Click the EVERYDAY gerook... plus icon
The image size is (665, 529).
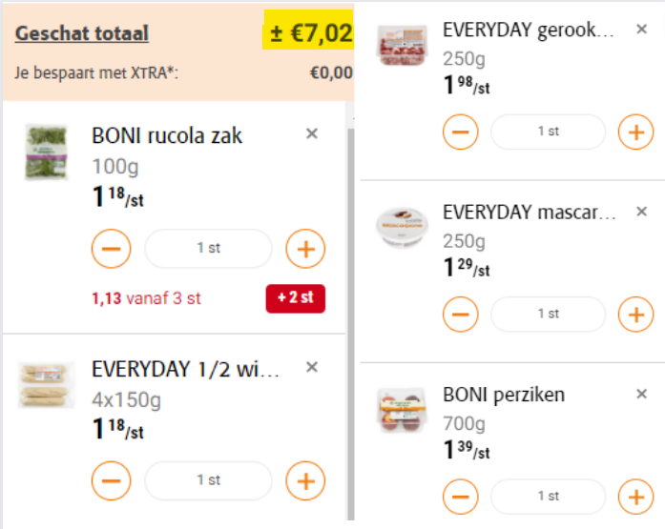pyautogui.click(x=635, y=132)
